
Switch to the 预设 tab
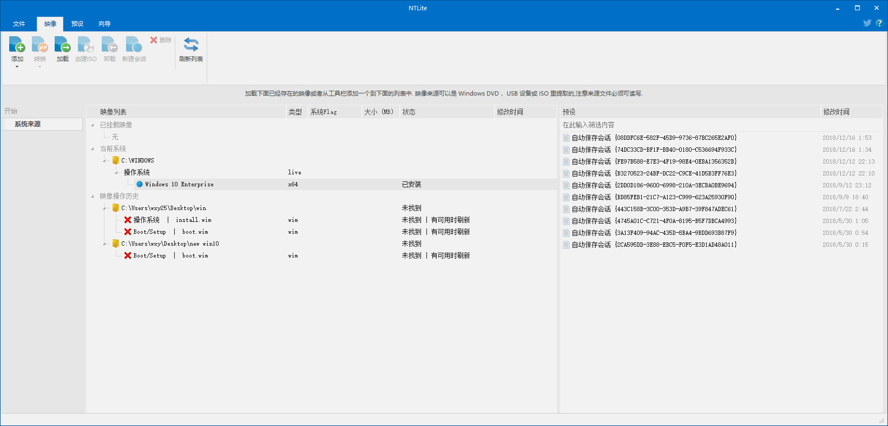77,24
